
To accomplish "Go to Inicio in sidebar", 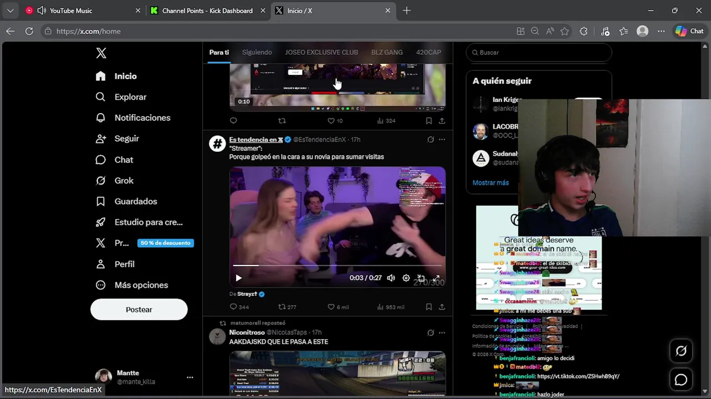I will 116,76.
